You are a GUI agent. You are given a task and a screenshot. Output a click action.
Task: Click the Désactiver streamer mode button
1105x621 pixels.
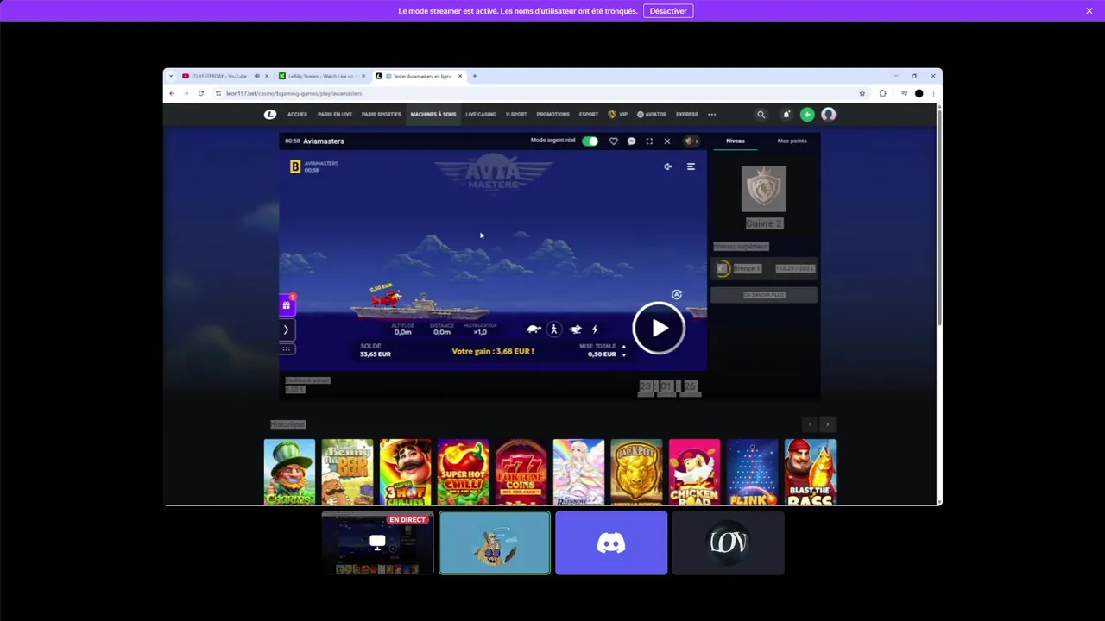pos(668,11)
